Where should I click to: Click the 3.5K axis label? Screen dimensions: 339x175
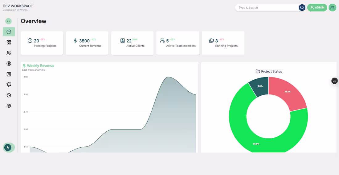pyautogui.click(x=26, y=147)
